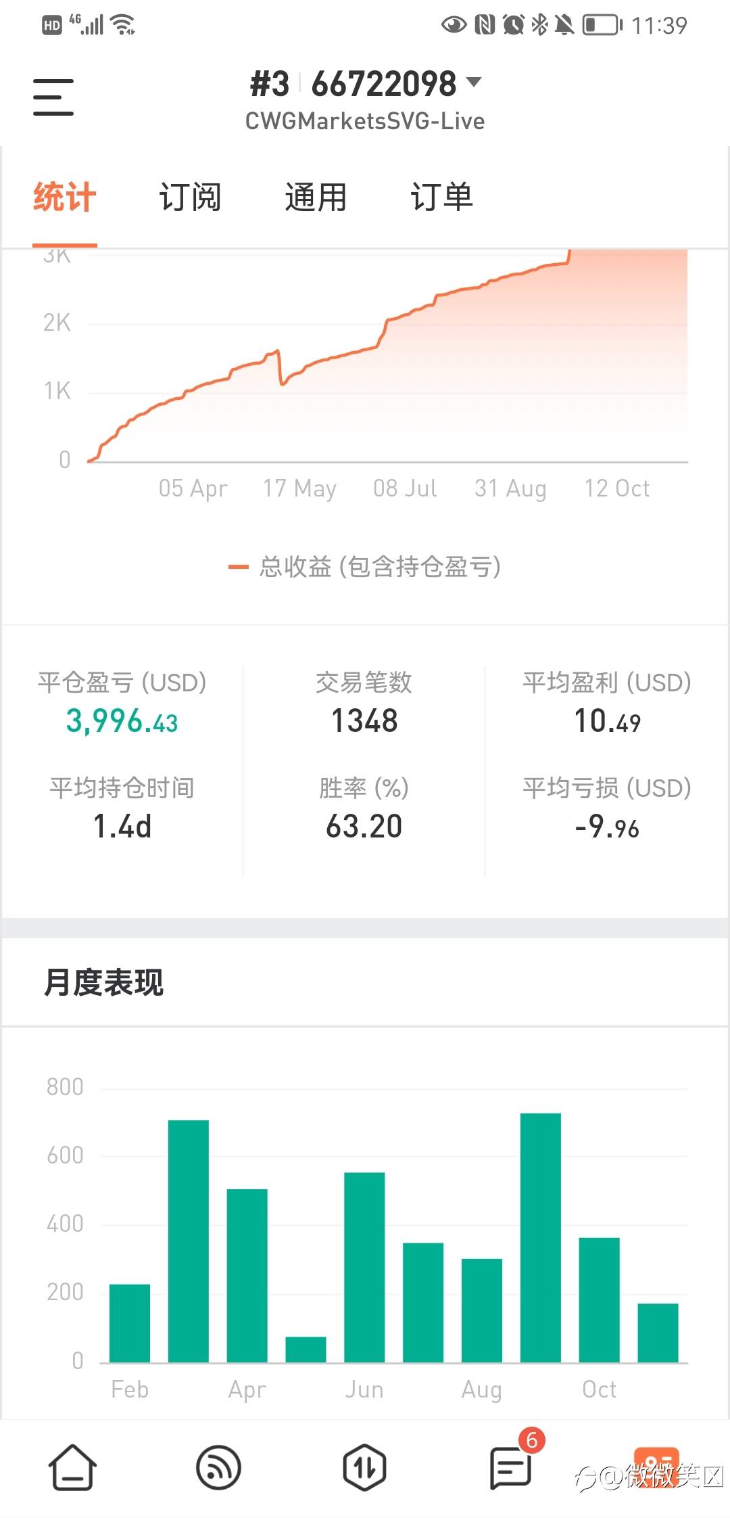Viewport: 730px width, 1518px height.
Task: Select the small May bar in monthly chart
Action: coord(306,1349)
